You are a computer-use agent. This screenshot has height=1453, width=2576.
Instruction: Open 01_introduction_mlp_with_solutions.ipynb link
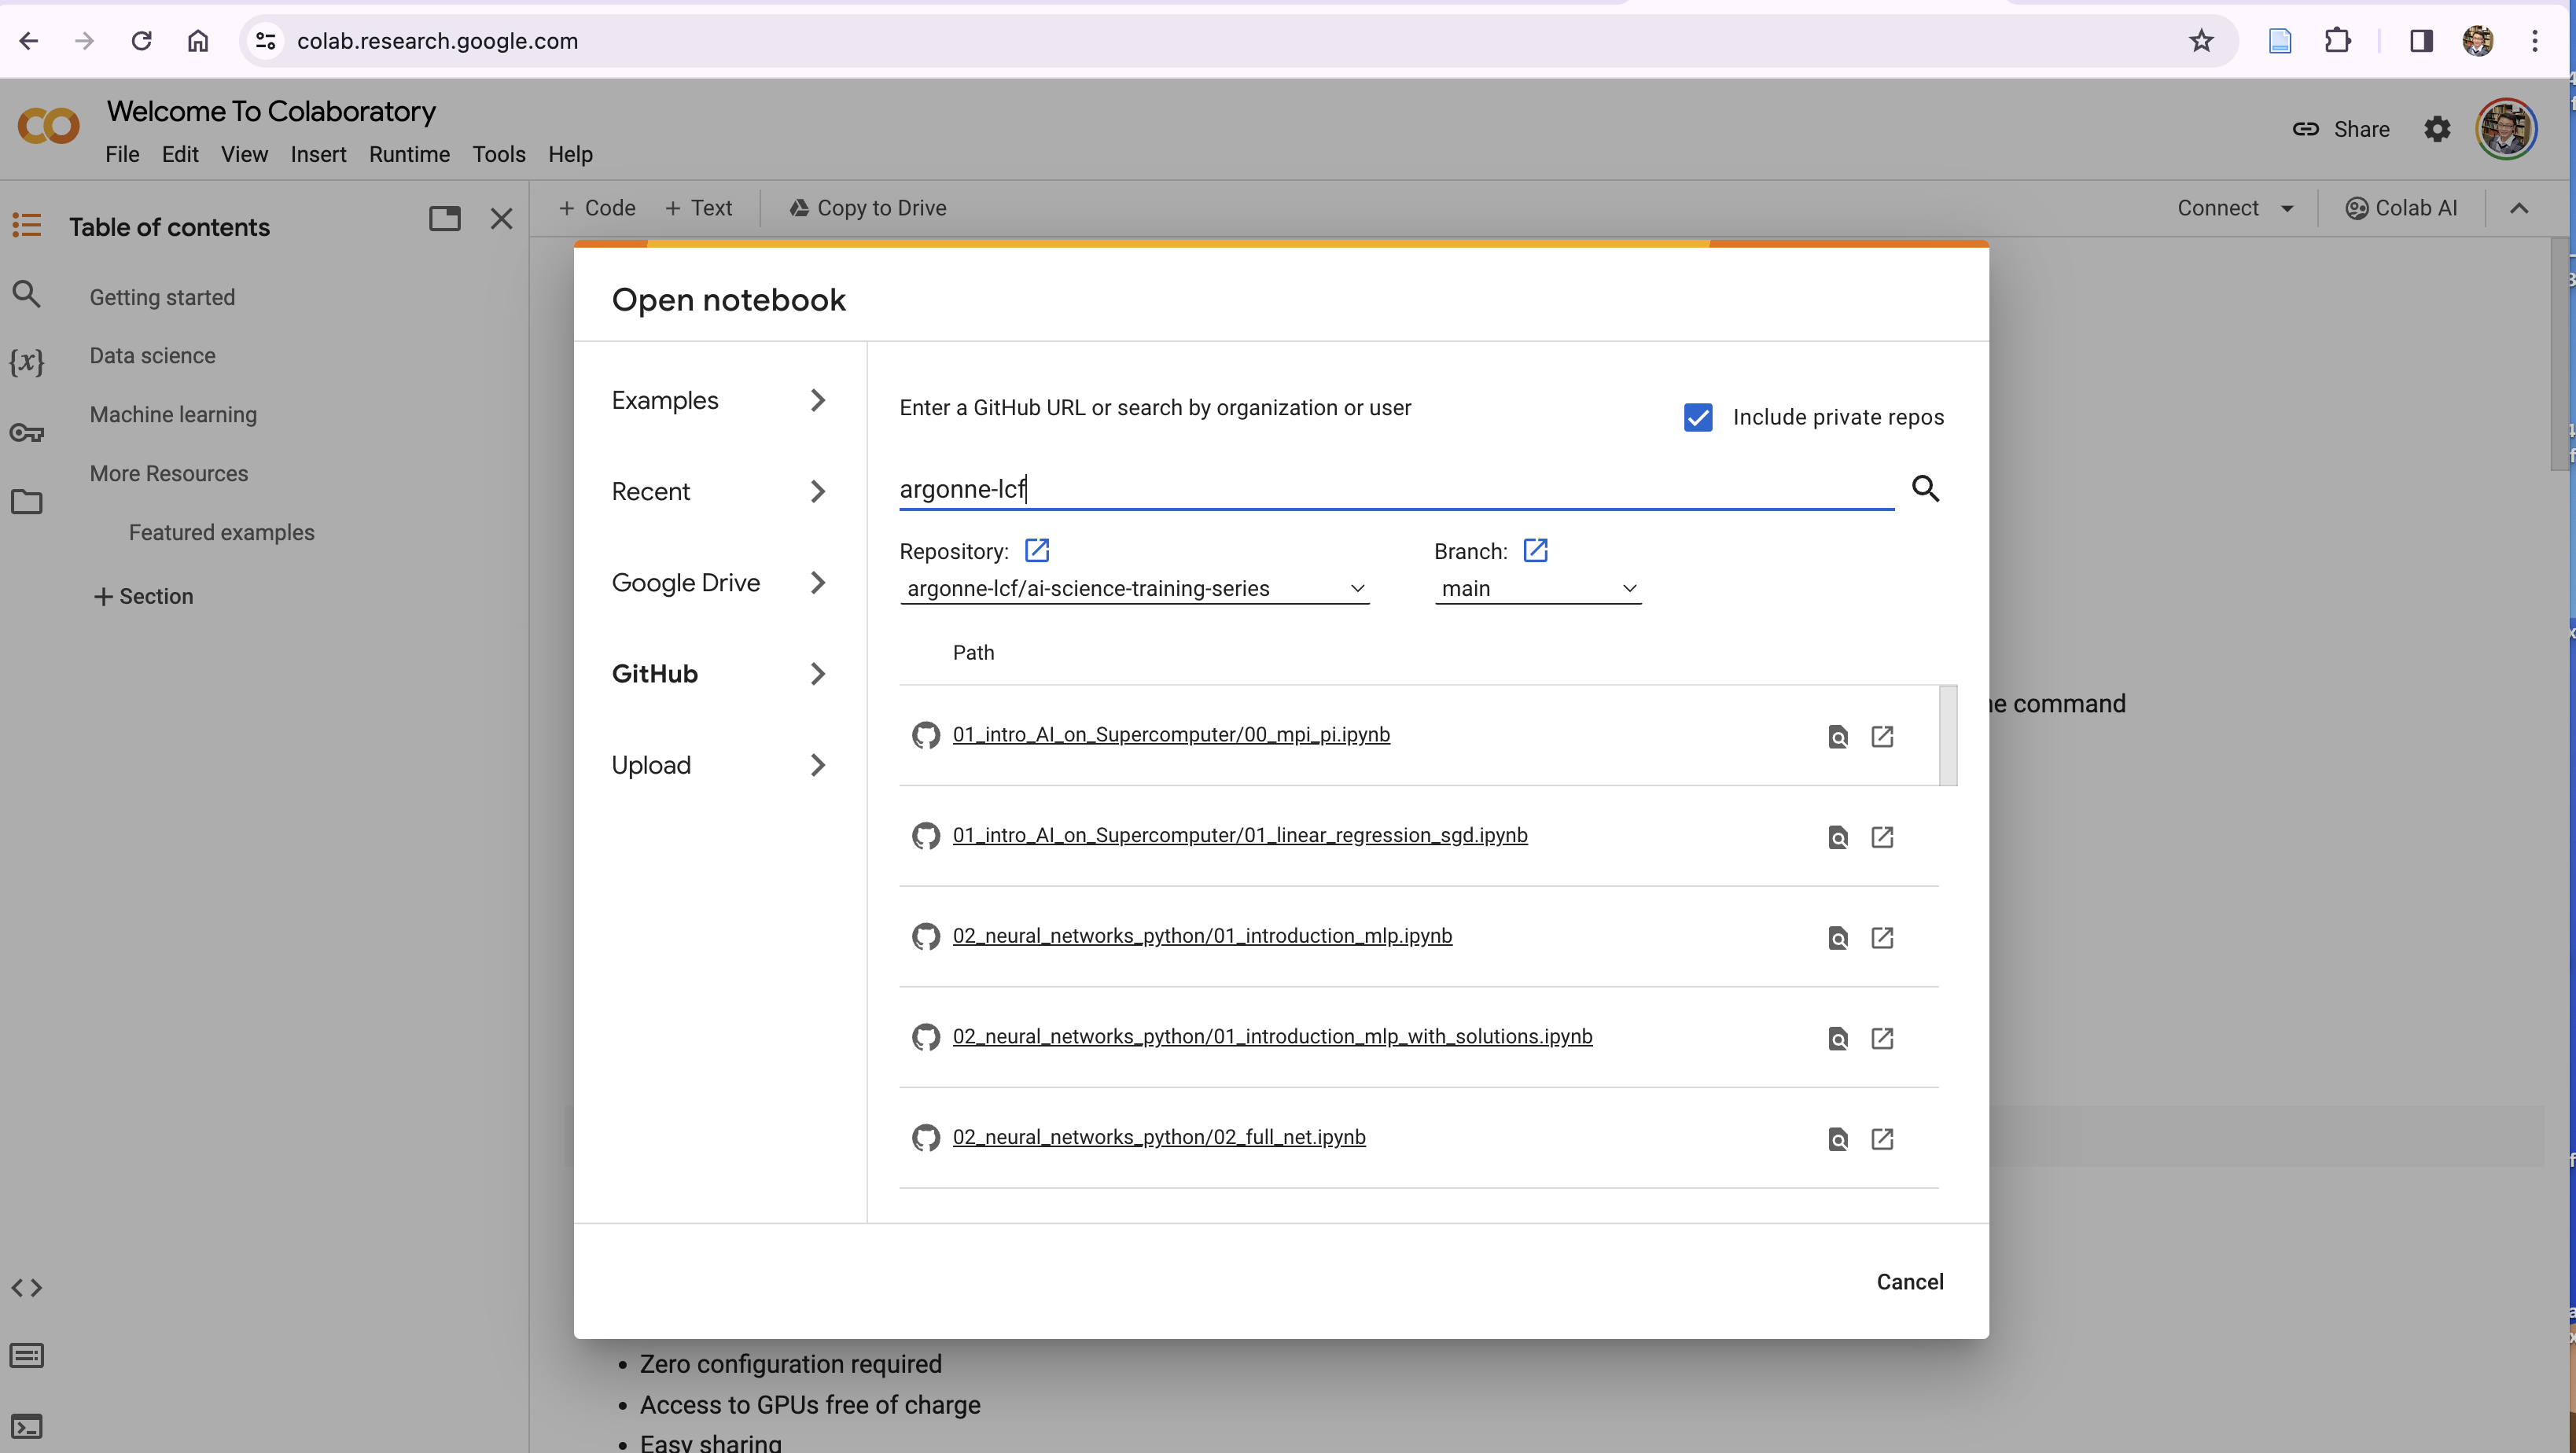[x=1272, y=1036]
